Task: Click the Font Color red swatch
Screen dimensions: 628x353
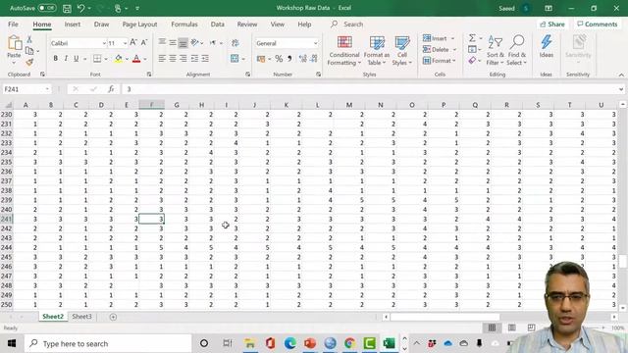Action: [x=136, y=59]
